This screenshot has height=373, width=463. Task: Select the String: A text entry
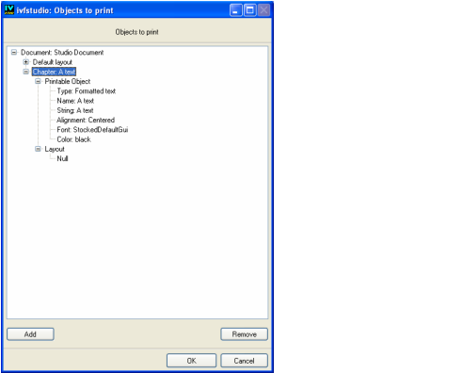pos(75,110)
